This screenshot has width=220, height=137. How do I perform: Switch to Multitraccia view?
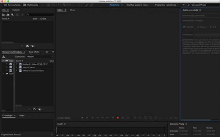tap(31, 5)
